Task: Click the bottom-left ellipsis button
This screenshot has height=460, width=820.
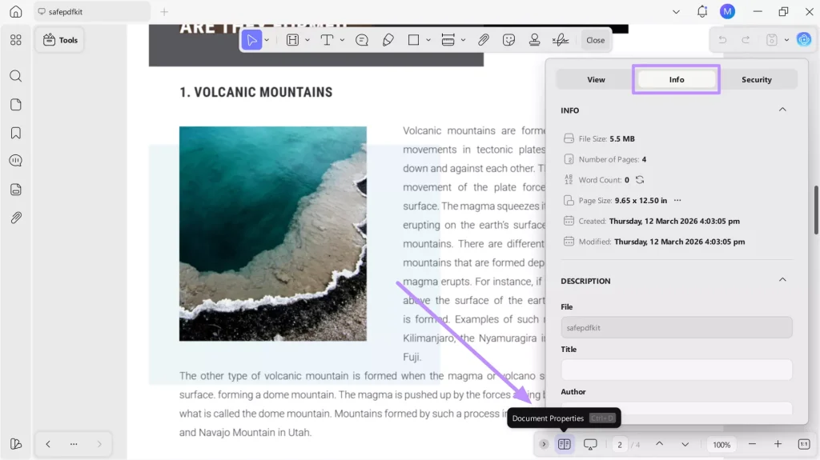Action: click(x=74, y=444)
